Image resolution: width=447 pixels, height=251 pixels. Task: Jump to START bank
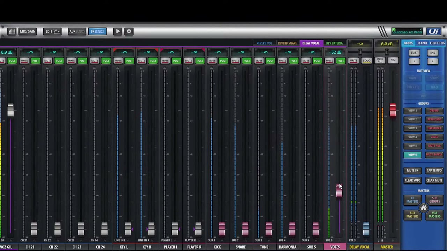[414, 53]
